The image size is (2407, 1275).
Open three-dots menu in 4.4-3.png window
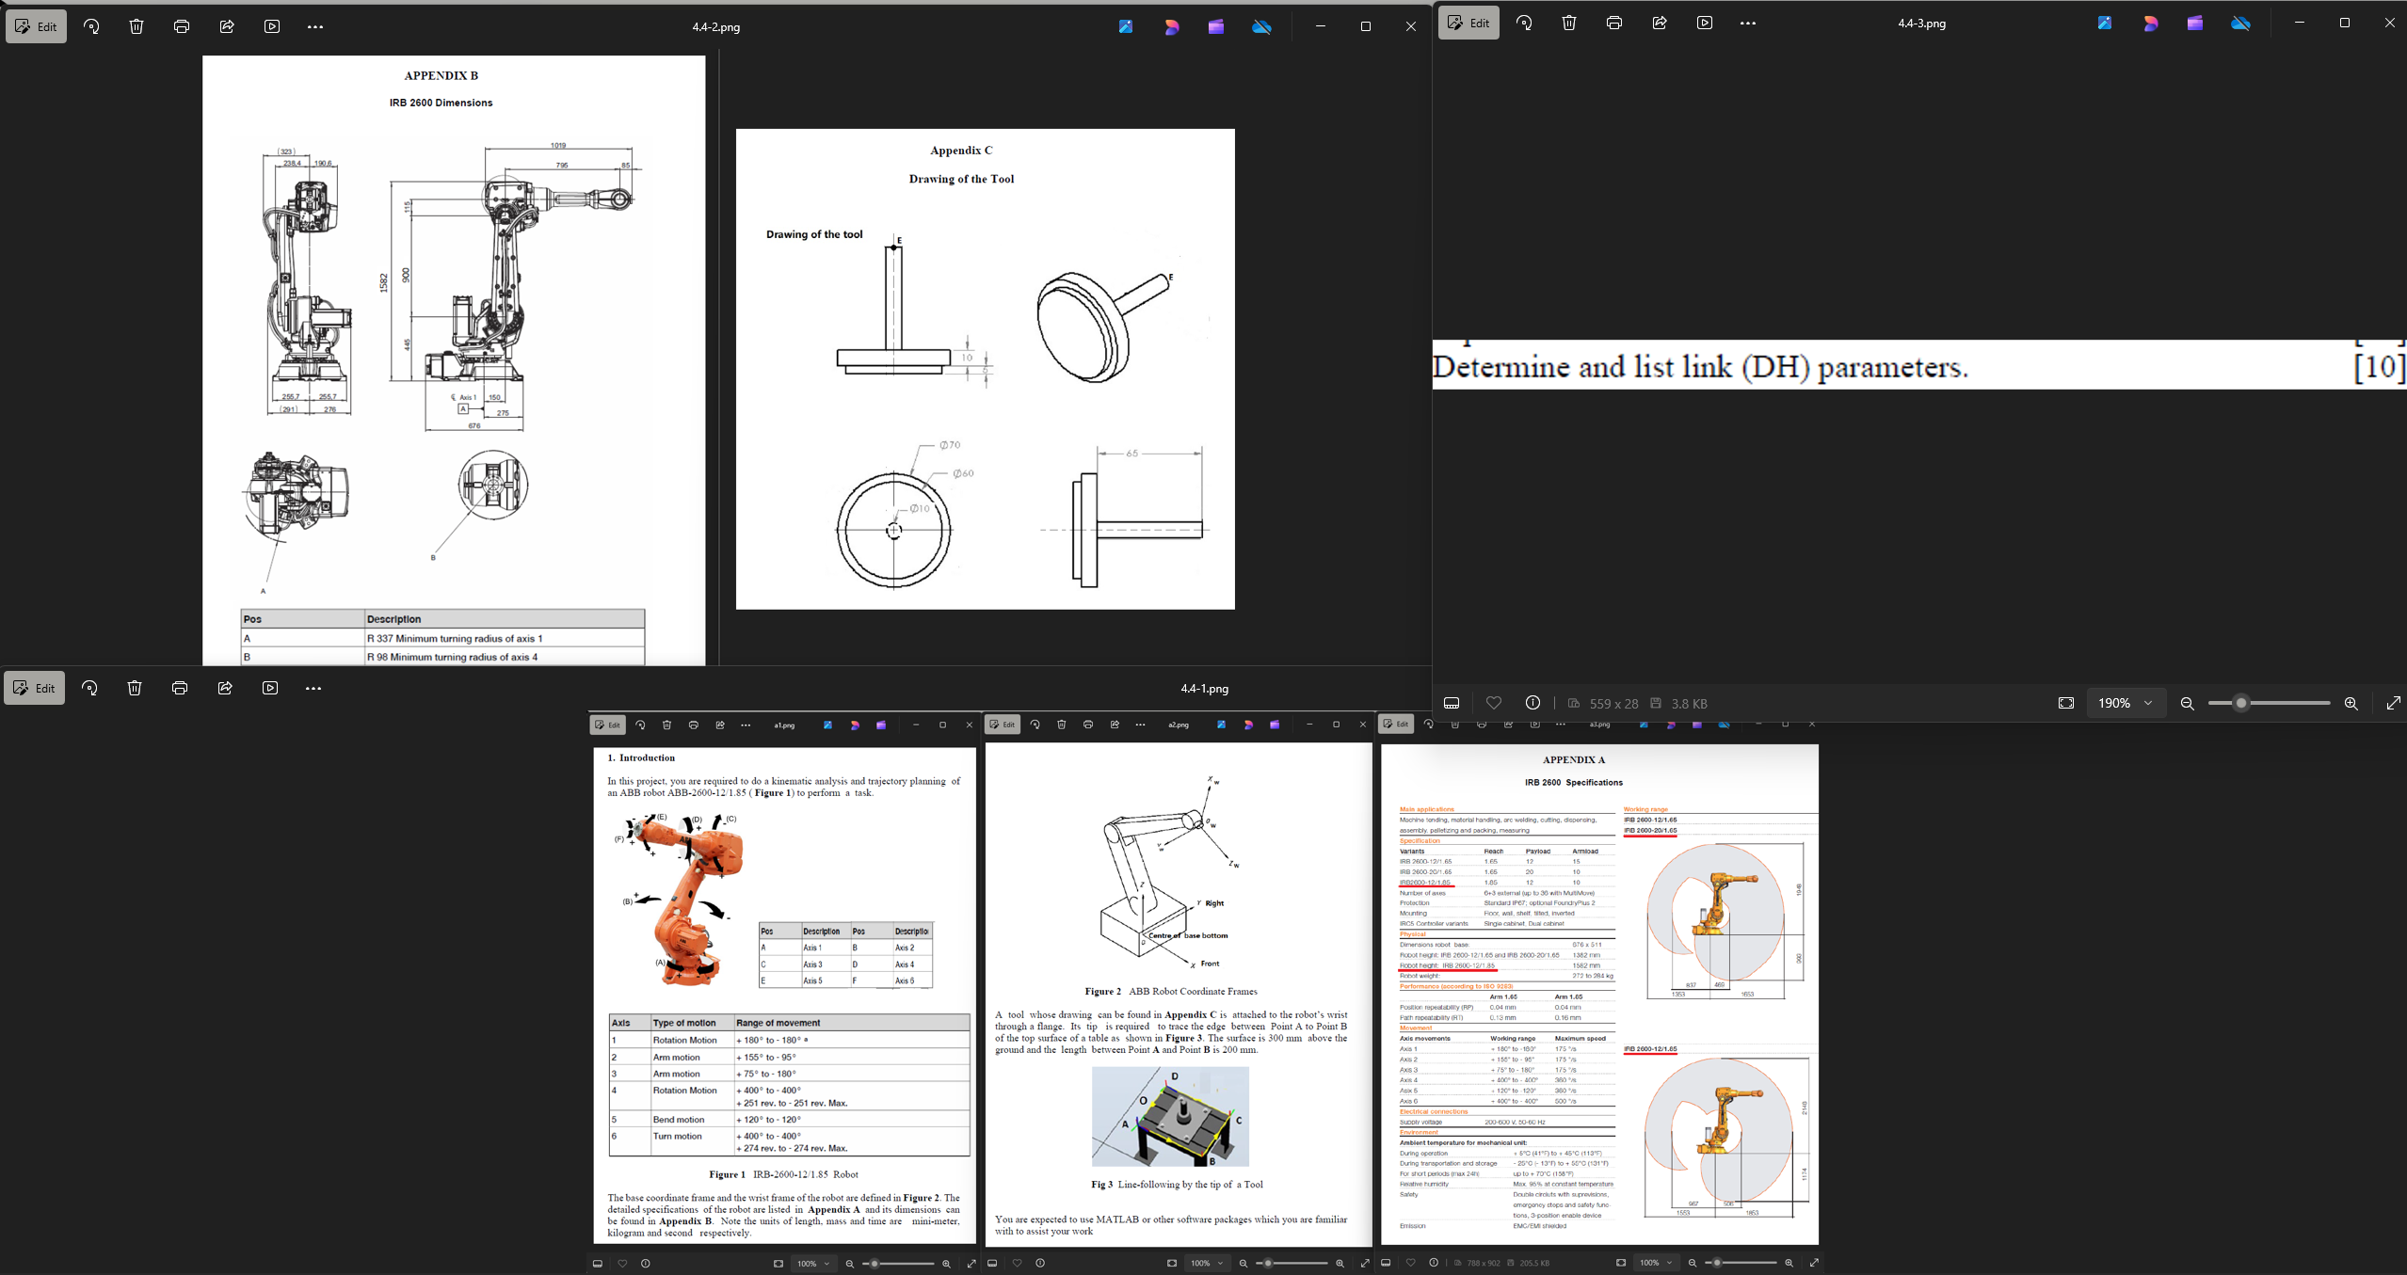[1748, 24]
